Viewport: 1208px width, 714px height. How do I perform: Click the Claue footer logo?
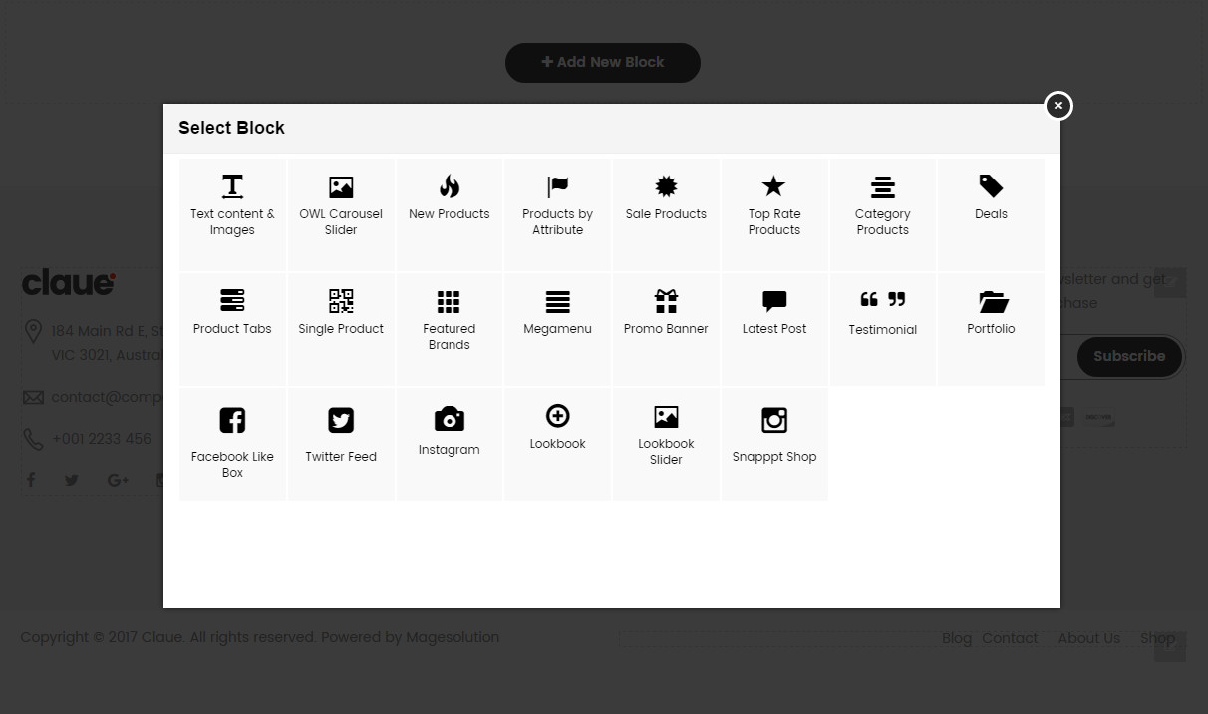(69, 283)
